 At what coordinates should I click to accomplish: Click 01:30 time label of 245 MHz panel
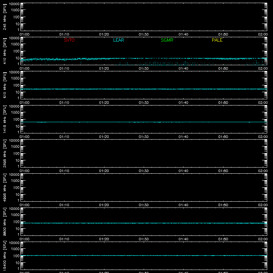[144, 34]
